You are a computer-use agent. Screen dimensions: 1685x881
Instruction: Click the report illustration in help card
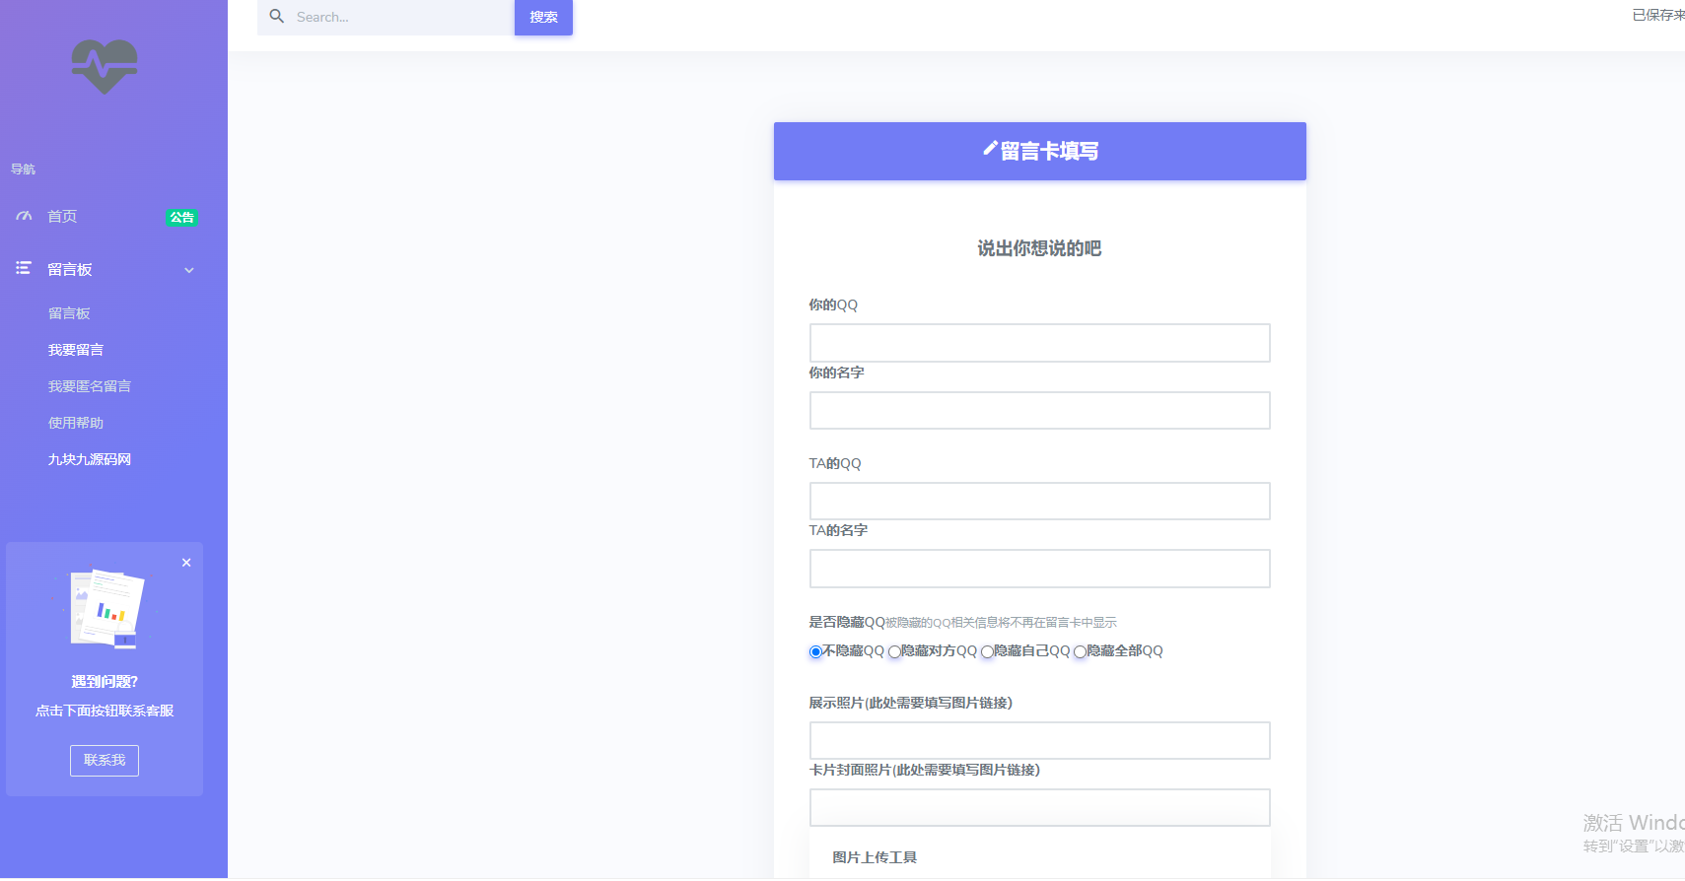(x=105, y=608)
